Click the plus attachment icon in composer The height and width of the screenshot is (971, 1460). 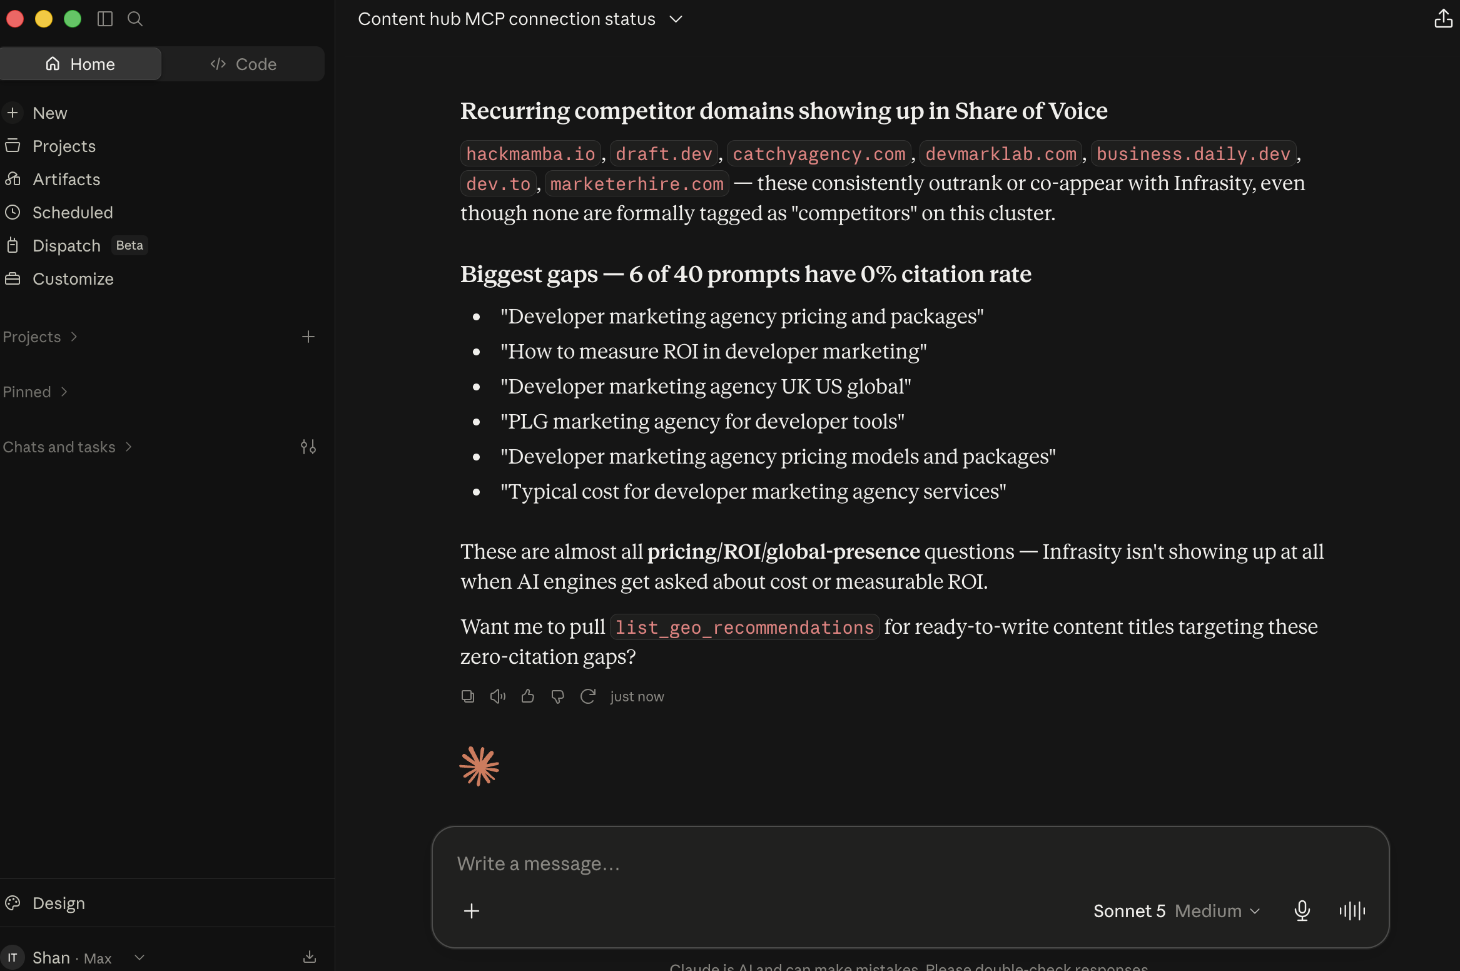(x=472, y=910)
